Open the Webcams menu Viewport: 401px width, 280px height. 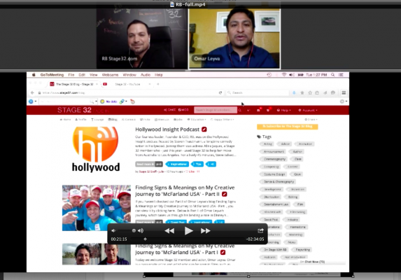pos(110,75)
